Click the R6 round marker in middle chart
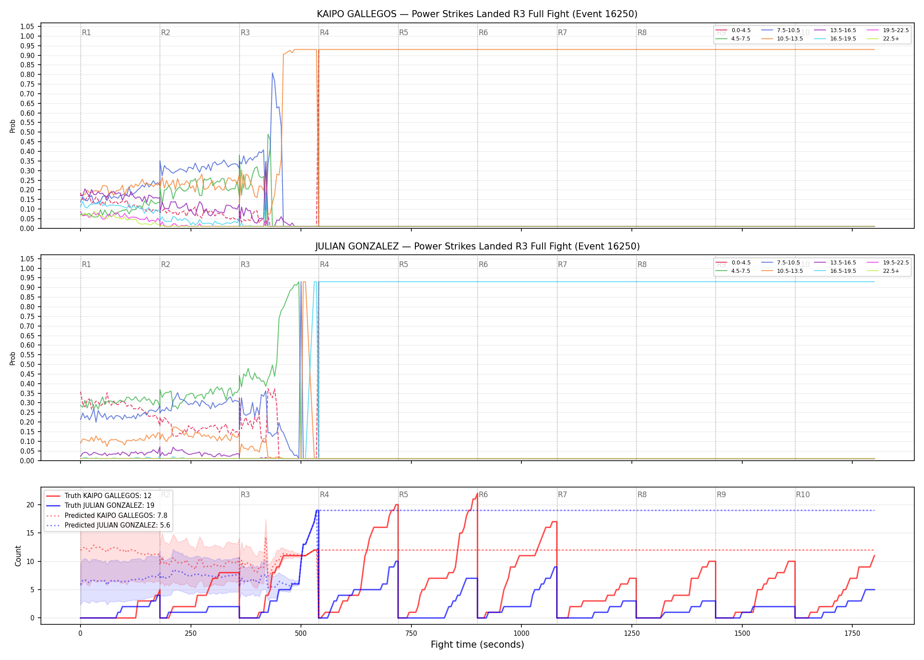Image resolution: width=924 pixels, height=660 pixels. 483,264
